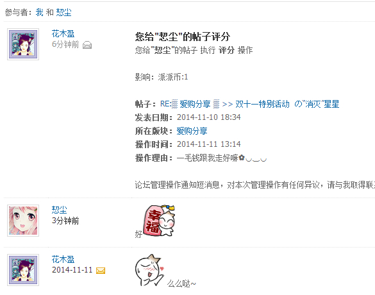Open 恝尘 username above 3分钟前
This screenshot has width=375, height=295.
point(60,210)
